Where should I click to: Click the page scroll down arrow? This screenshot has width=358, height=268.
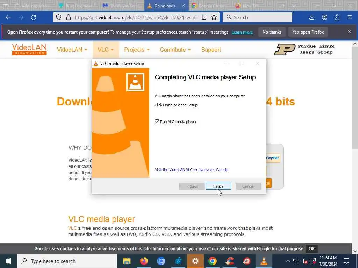[355, 251]
